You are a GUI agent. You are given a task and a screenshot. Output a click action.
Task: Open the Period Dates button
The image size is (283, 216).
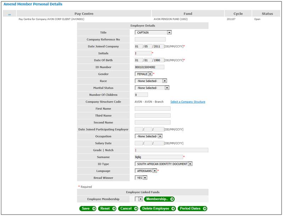click(x=192, y=209)
